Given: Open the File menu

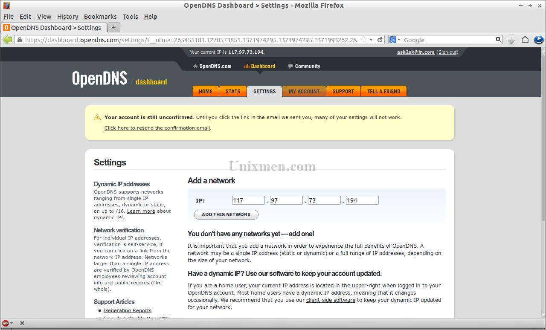Looking at the screenshot, I should 9,17.
